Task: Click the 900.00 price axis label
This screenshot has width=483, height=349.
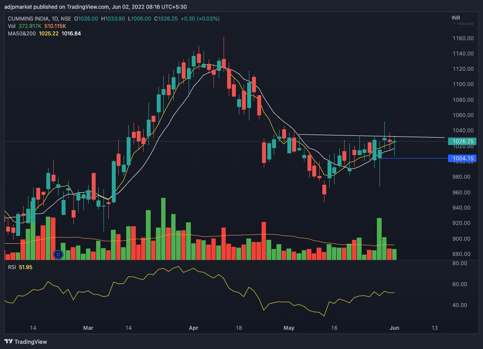Action: point(461,239)
